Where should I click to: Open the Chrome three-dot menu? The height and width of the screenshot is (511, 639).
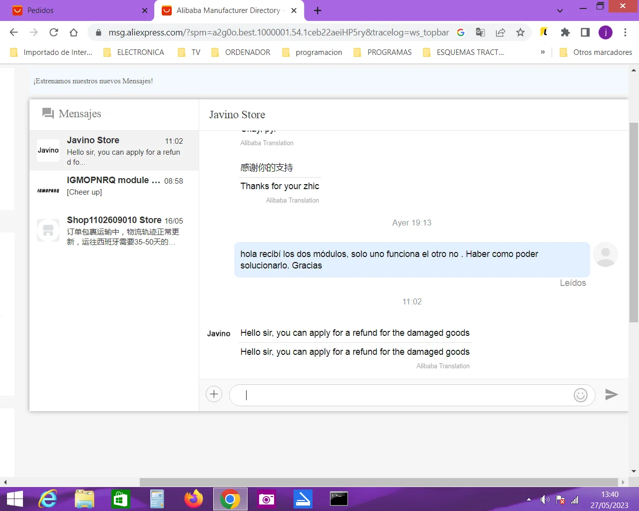tap(625, 32)
